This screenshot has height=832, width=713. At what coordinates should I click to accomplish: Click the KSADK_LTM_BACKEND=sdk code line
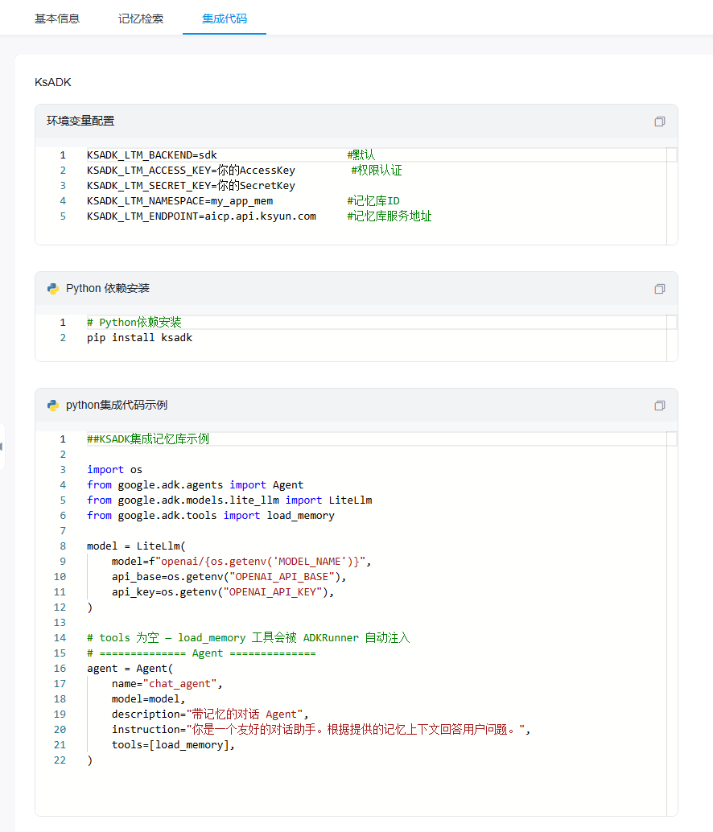pyautogui.click(x=152, y=155)
